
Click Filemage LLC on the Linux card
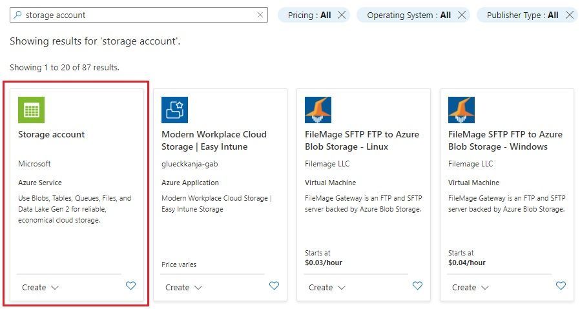point(327,163)
